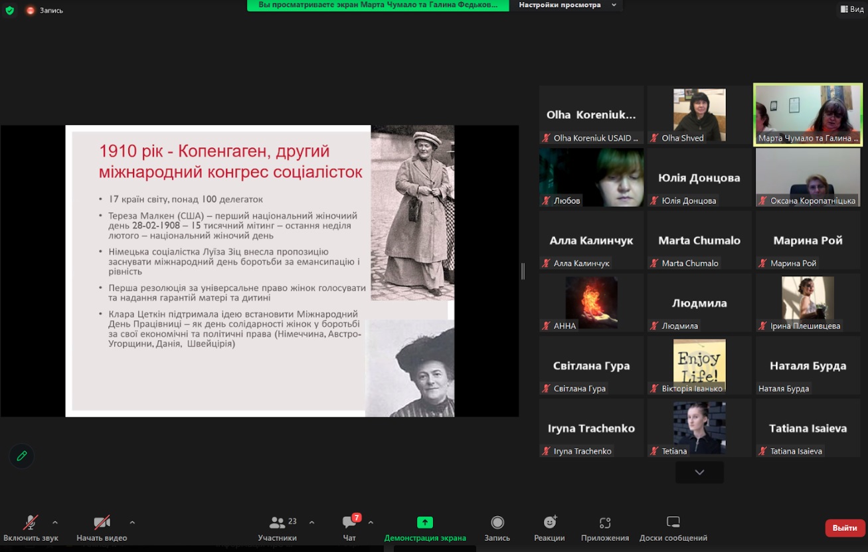Click the gallery panel divider handle
Viewport: 868px width, 552px height.
tap(523, 271)
